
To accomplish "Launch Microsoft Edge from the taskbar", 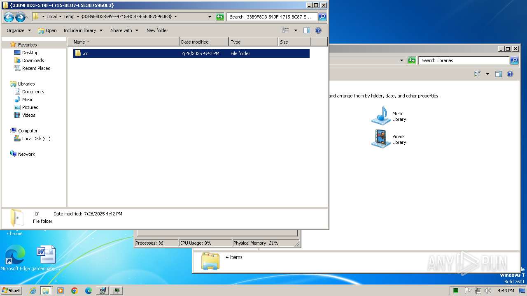I will pos(89,291).
